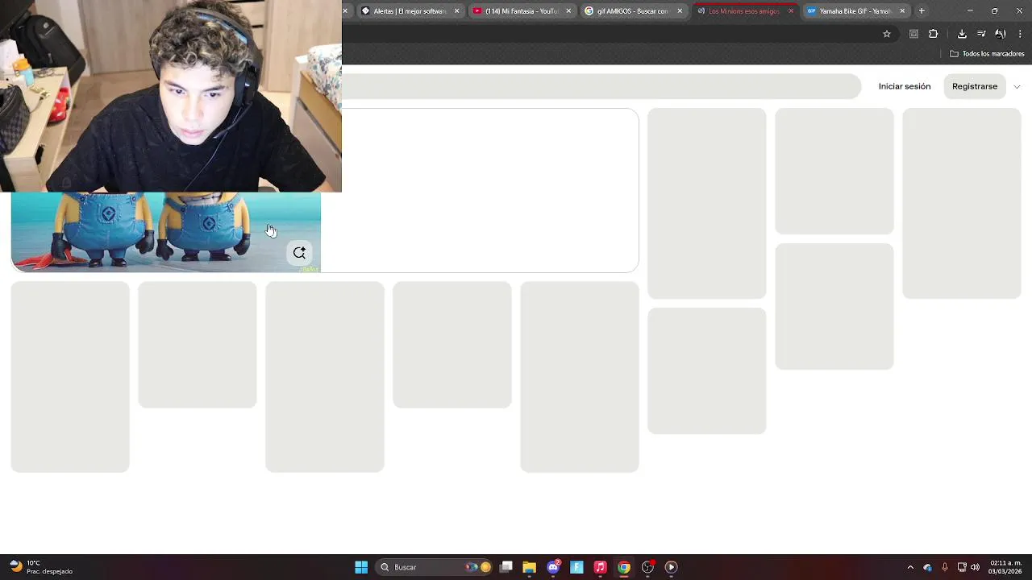
Task: Open the Chrome profile avatar
Action: (1001, 34)
